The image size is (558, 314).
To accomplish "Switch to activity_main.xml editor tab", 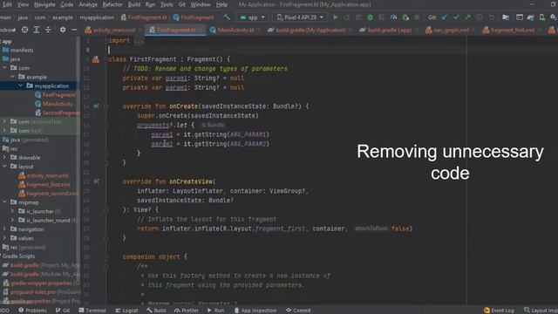I will (111, 31).
